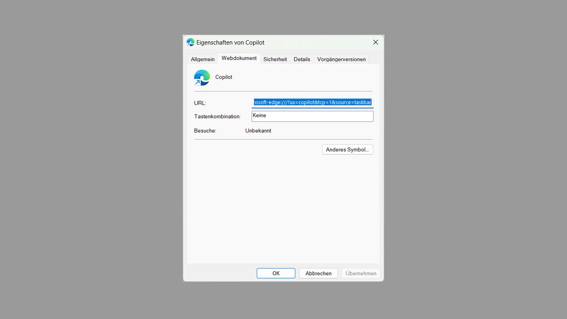Click the 'URL:' field label
Screen dimensions: 567x319
click(x=200, y=103)
